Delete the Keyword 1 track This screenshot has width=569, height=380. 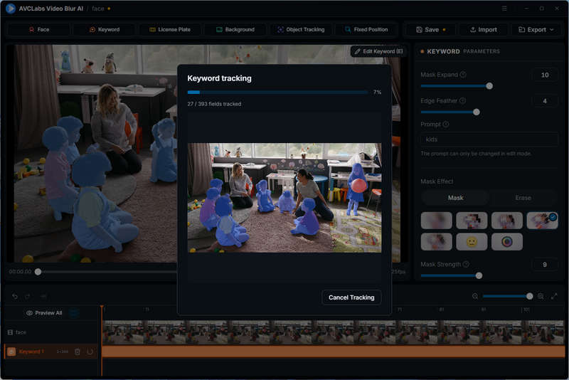78,352
